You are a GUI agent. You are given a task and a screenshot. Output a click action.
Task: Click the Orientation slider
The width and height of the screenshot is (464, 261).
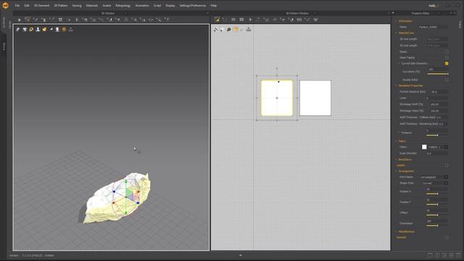[x=437, y=225]
